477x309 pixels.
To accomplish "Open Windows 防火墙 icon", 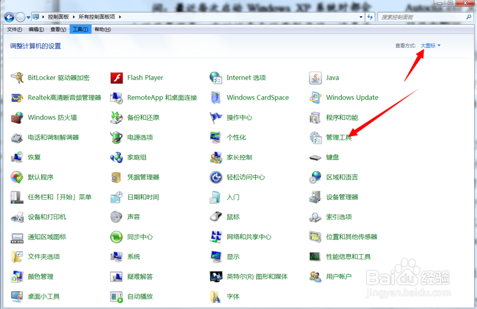I will 17,117.
